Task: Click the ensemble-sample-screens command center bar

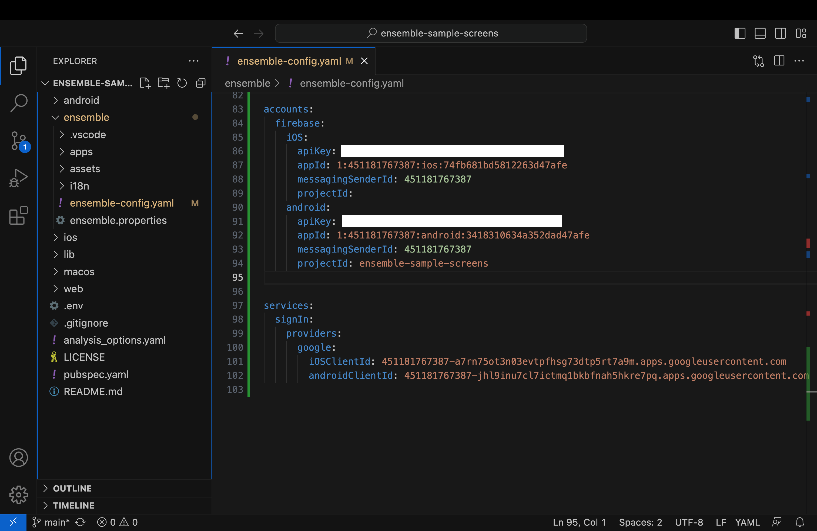Action: [431, 33]
